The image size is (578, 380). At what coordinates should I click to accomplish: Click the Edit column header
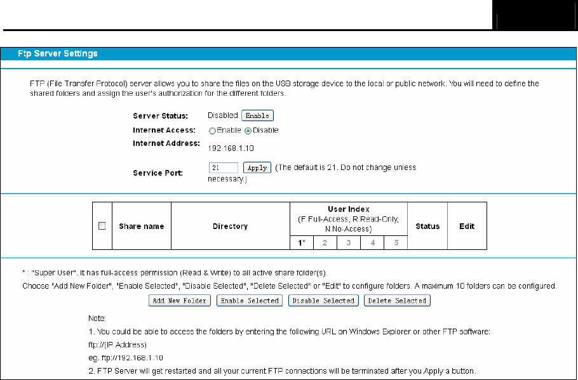[467, 226]
